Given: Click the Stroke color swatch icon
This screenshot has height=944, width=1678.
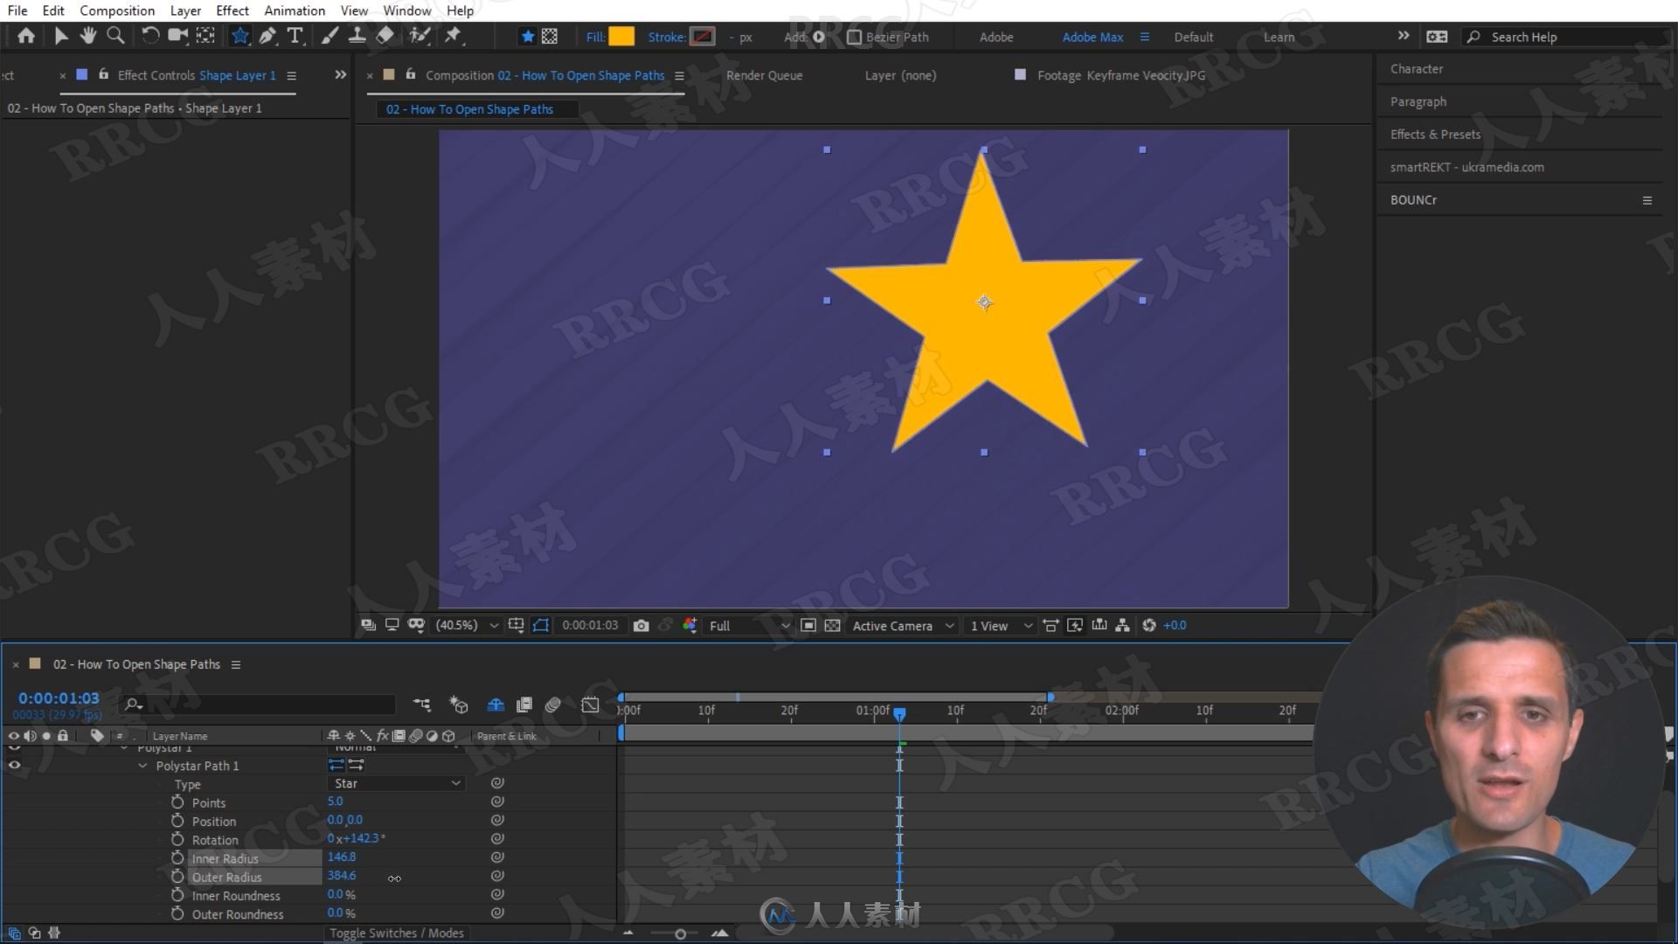Looking at the screenshot, I should tap(703, 37).
